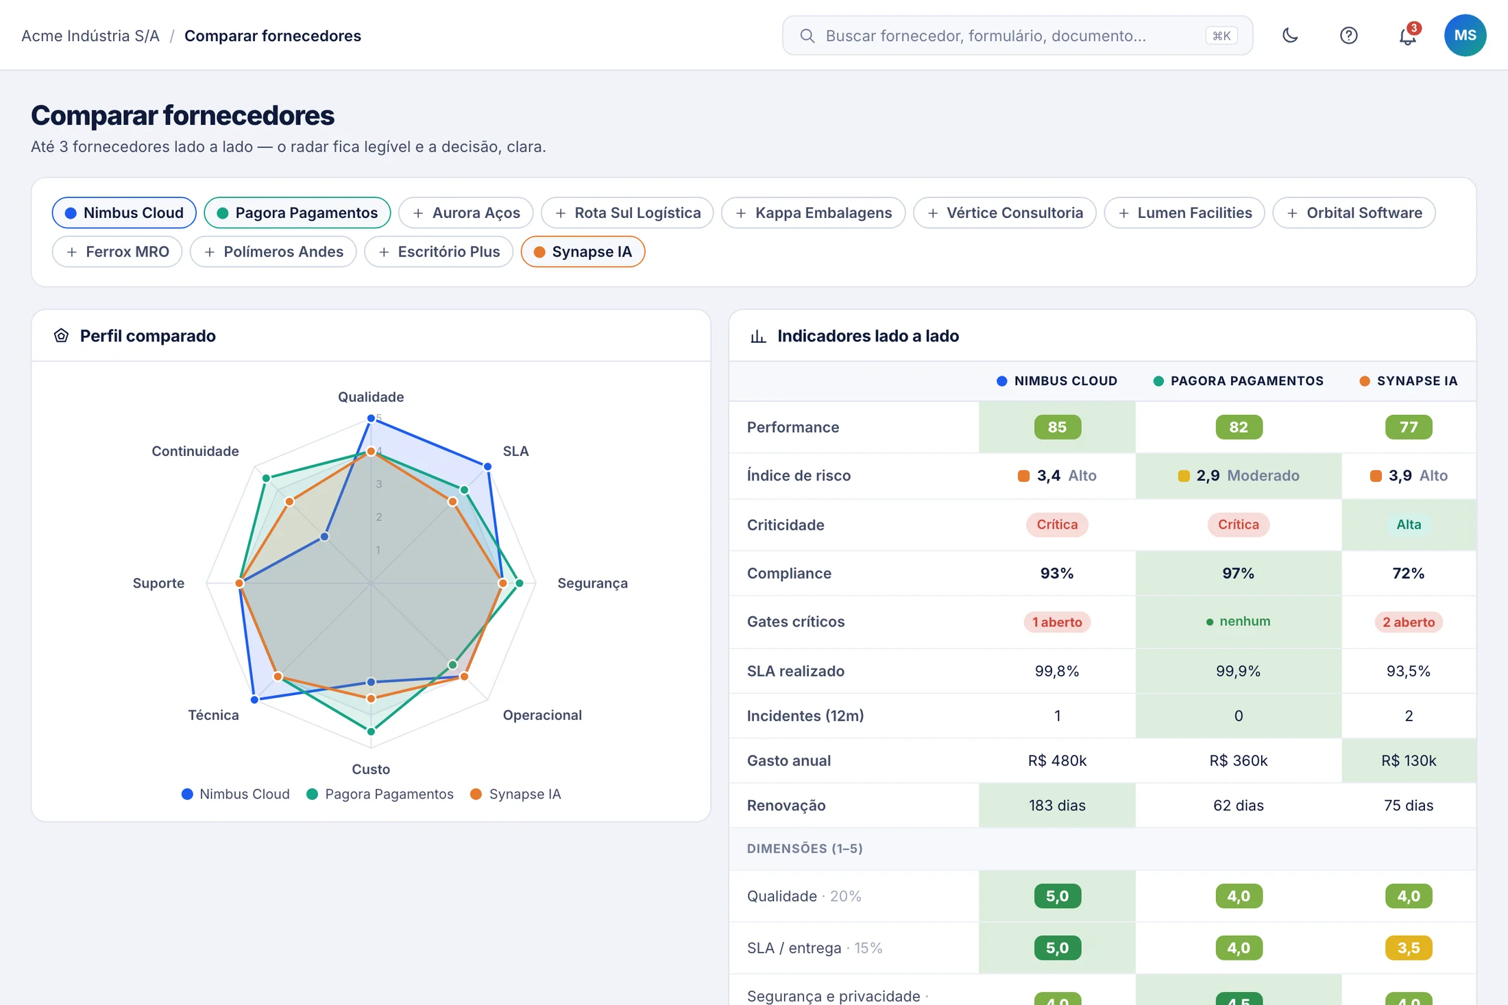1508x1005 pixels.
Task: Add Orbital Software to comparison
Action: click(x=1354, y=213)
